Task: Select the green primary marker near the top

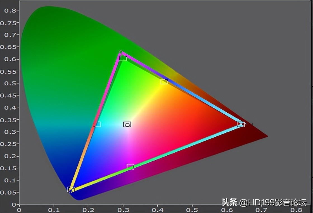Action: (x=123, y=58)
